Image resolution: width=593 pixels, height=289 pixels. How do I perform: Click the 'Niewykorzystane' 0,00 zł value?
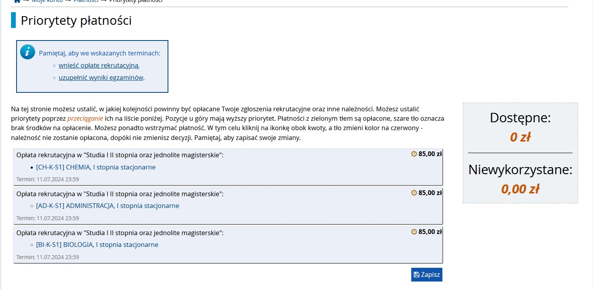[x=520, y=189]
